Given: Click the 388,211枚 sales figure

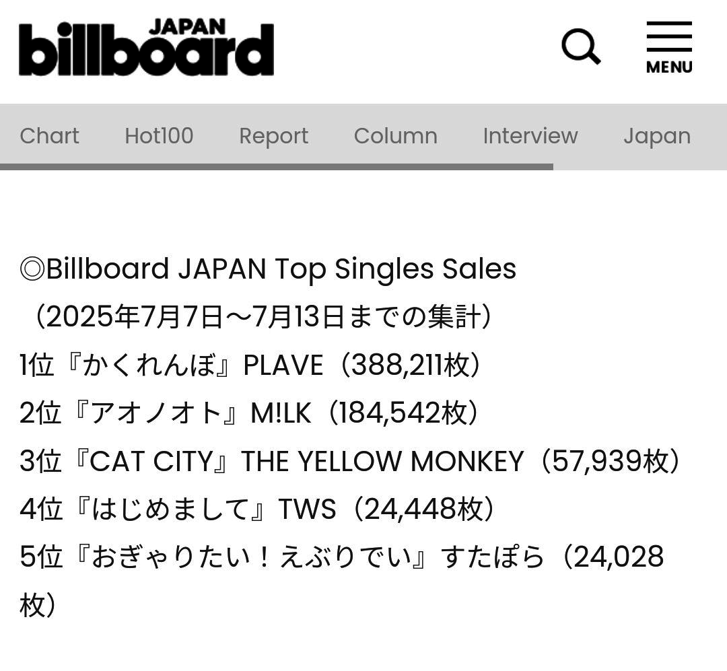Looking at the screenshot, I should pos(411,365).
